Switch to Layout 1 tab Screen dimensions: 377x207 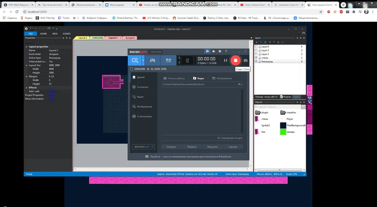pyautogui.click(x=83, y=38)
